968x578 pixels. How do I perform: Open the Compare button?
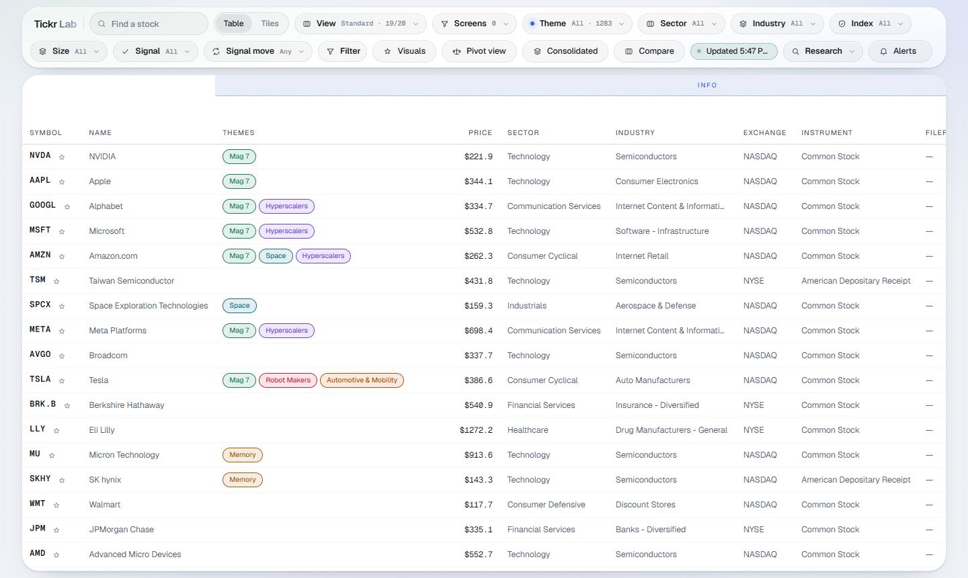coord(649,51)
